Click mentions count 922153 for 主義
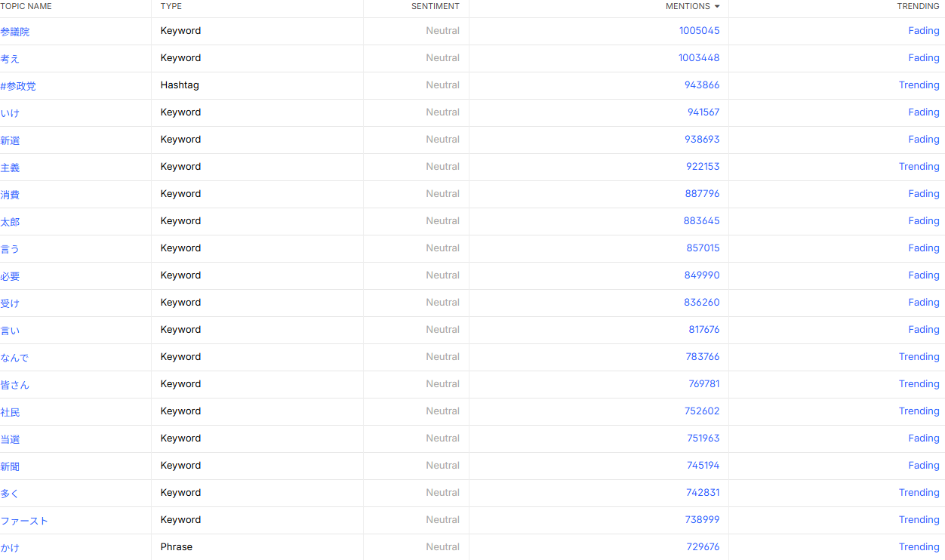The image size is (945, 560). [703, 167]
